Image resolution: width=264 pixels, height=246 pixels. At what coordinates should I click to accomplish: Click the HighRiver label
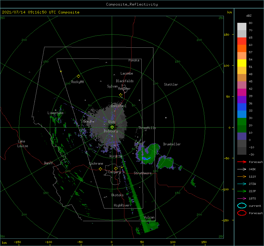pos(122,205)
